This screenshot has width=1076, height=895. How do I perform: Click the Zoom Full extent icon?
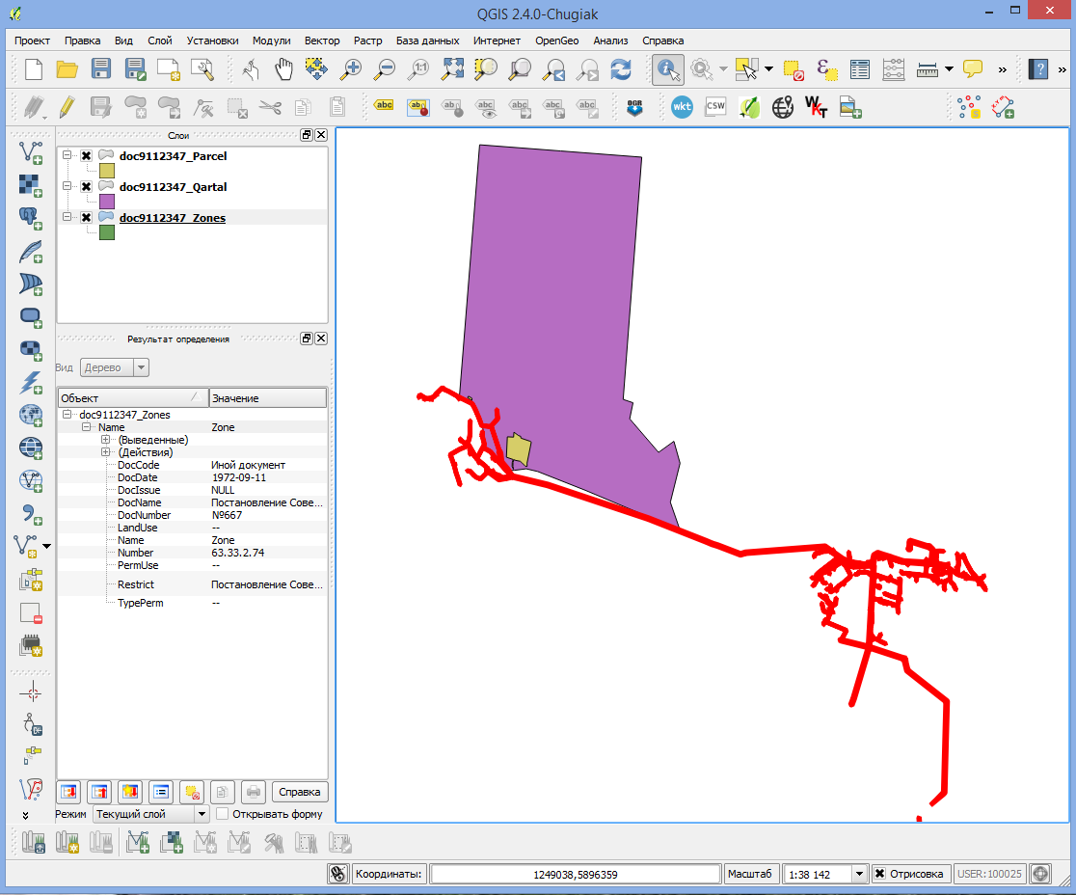tap(453, 69)
